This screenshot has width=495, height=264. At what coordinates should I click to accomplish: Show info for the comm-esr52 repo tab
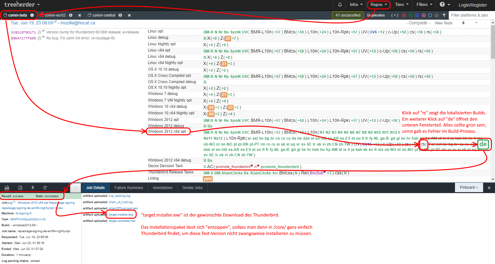coord(71,15)
